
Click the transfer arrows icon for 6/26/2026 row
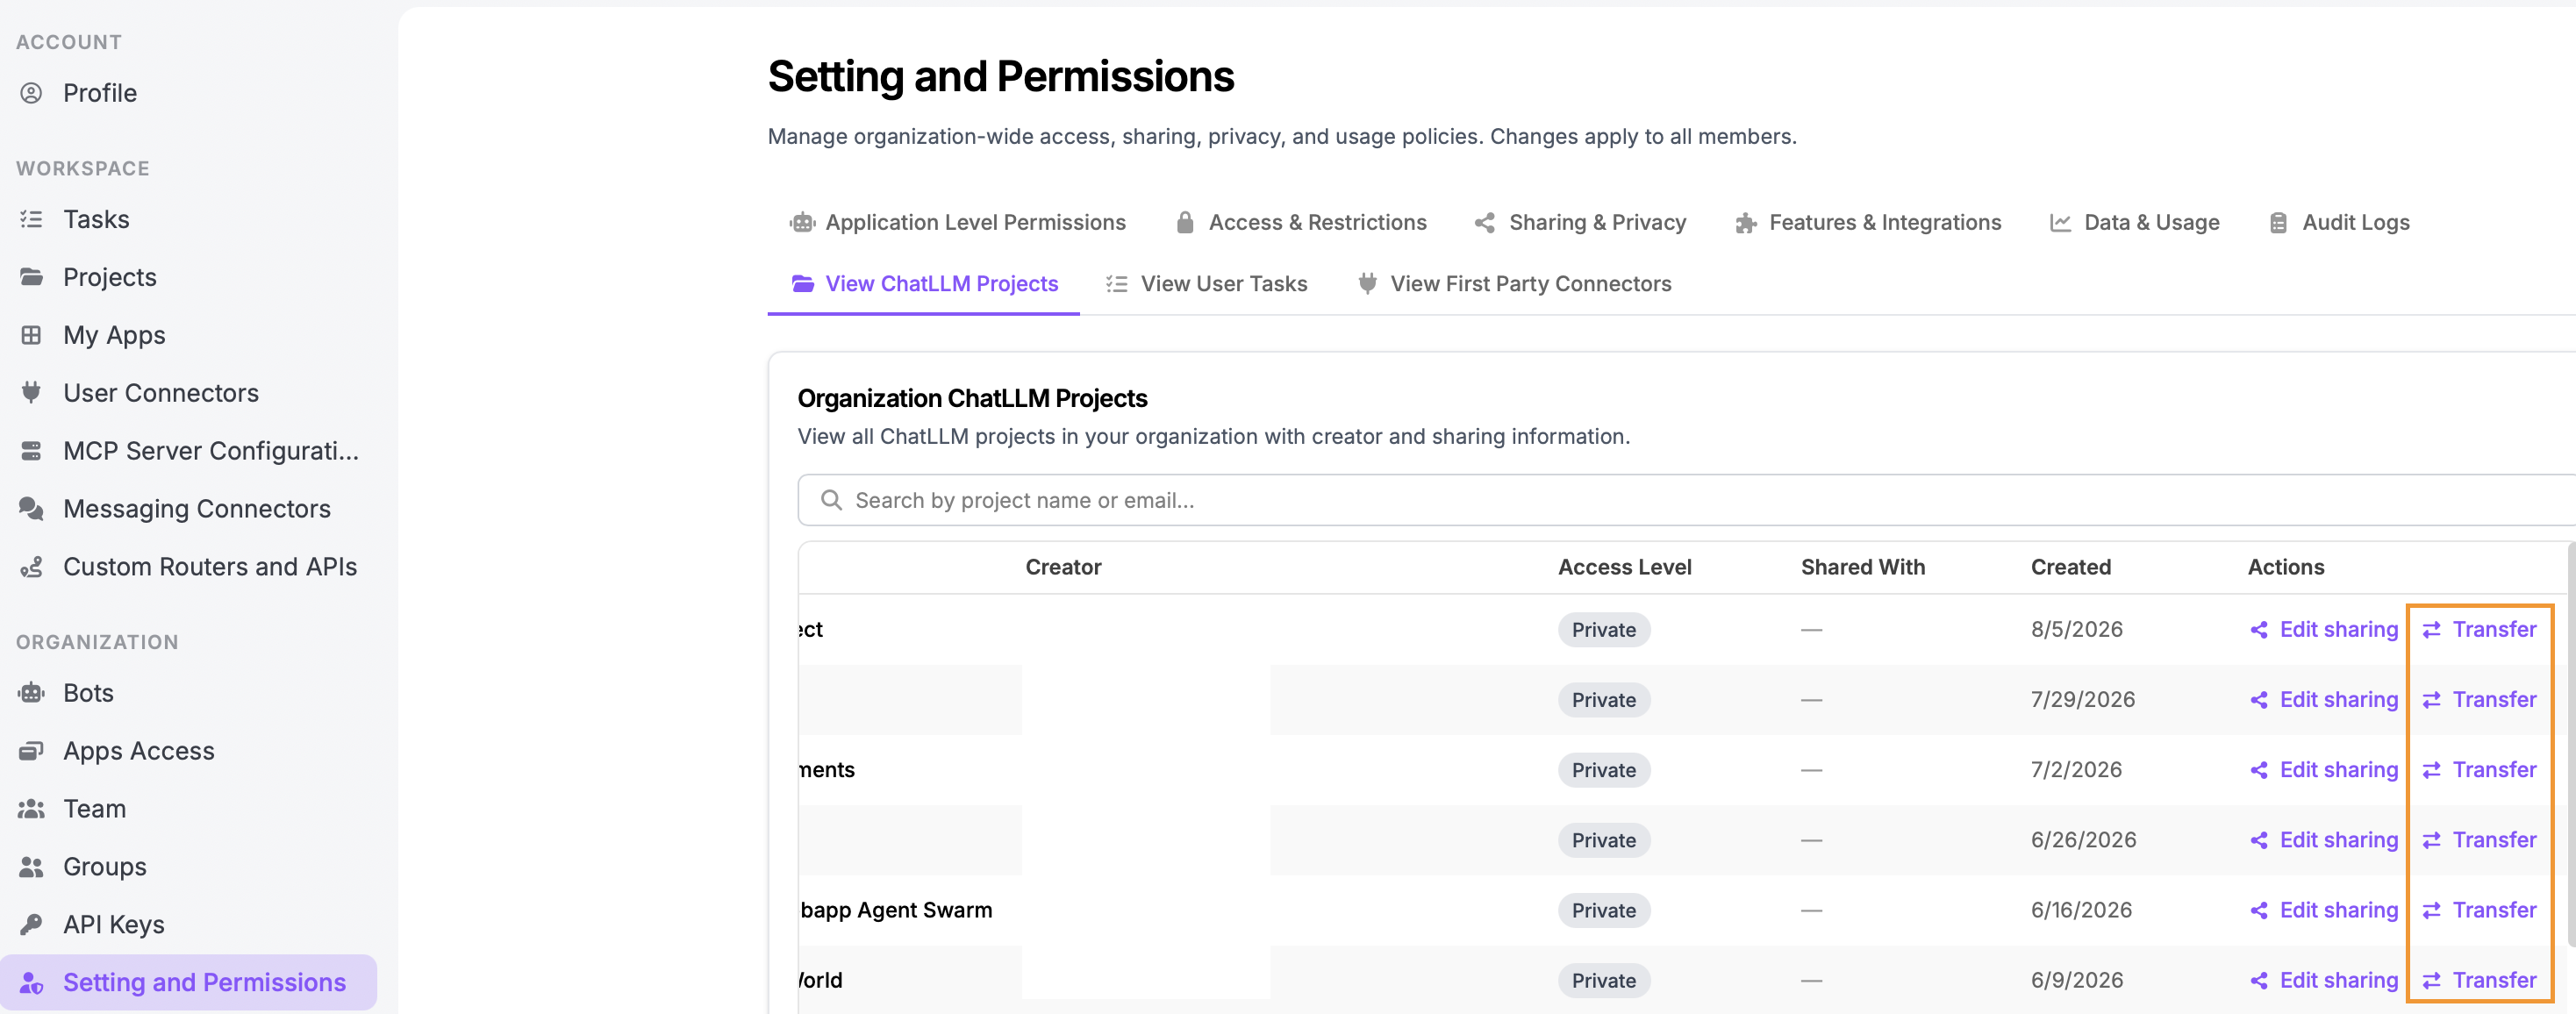[x=2432, y=840]
